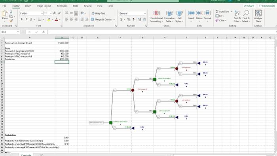Click Merge & Center button
The width and height of the screenshot is (277, 156).
pyautogui.click(x=101, y=19)
